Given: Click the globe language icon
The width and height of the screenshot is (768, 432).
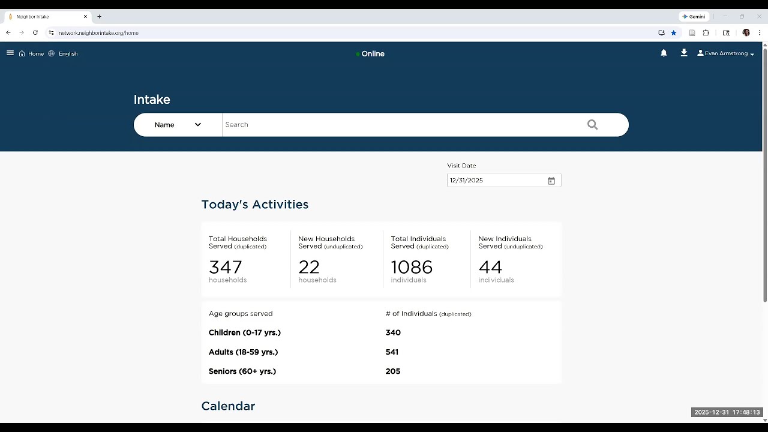Looking at the screenshot, I should (x=52, y=53).
